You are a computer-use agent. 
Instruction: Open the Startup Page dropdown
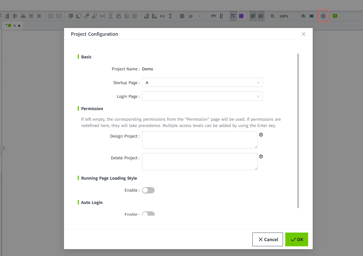point(202,83)
